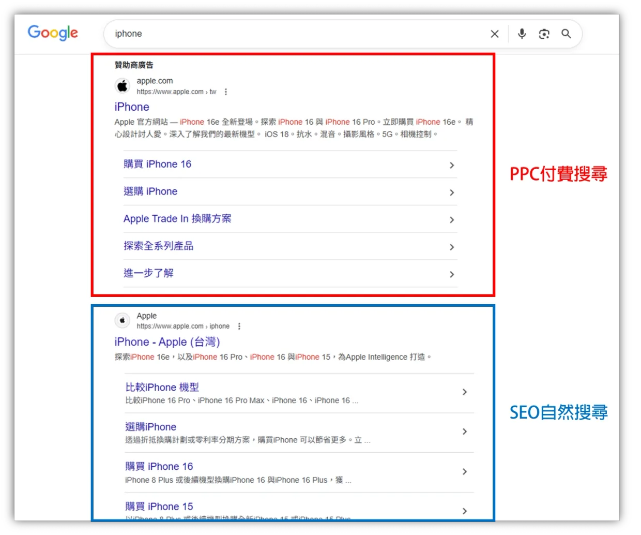Image resolution: width=641 pixels, height=535 pixels.
Task: Click chevron on organic 購買 iPhone 16 row
Action: click(465, 471)
